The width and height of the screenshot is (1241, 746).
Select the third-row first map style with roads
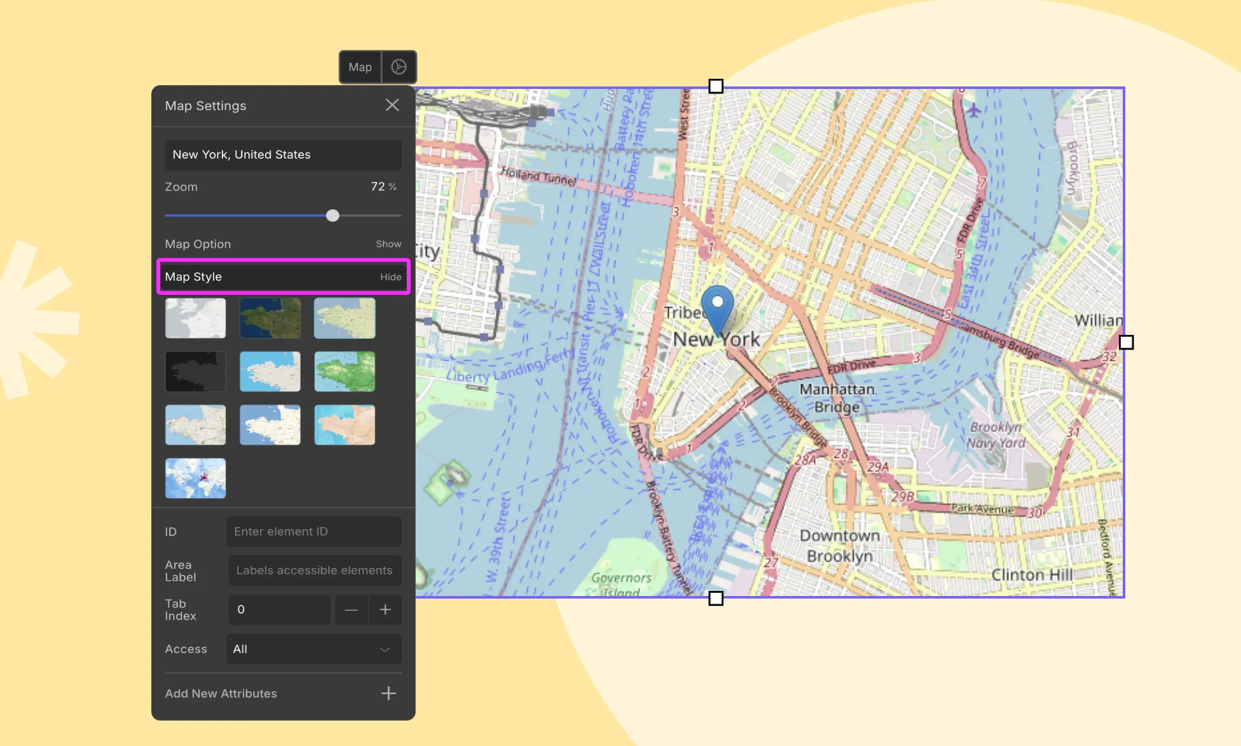click(195, 425)
